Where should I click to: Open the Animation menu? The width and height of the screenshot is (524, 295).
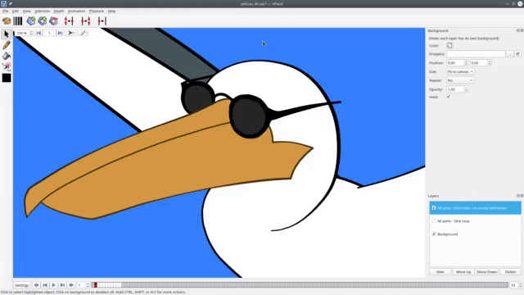coord(76,11)
